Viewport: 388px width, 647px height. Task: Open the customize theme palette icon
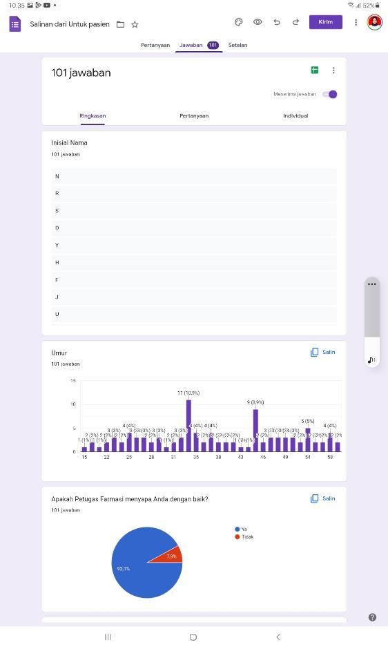tap(239, 22)
